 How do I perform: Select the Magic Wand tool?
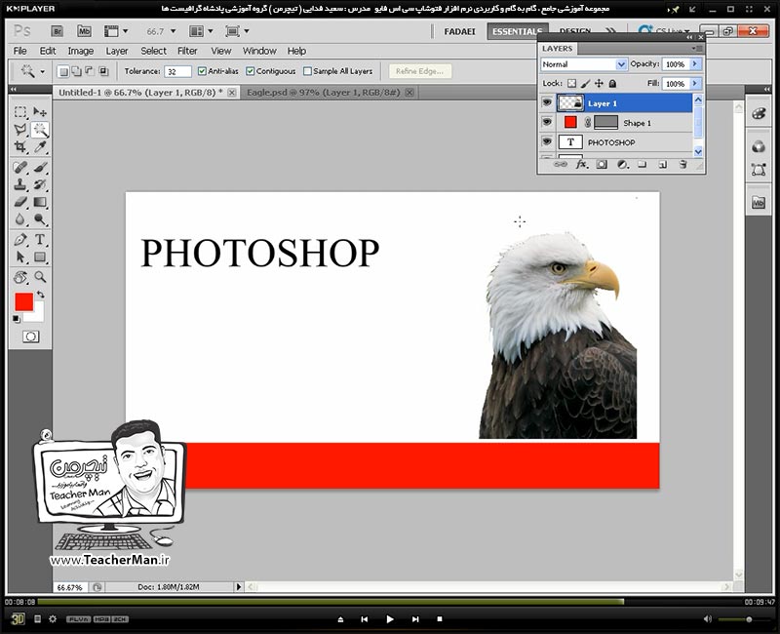40,130
